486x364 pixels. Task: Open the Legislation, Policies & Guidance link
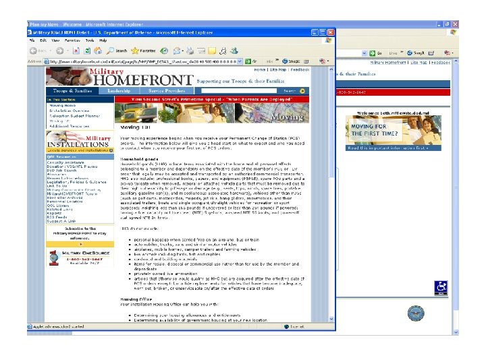(76, 182)
